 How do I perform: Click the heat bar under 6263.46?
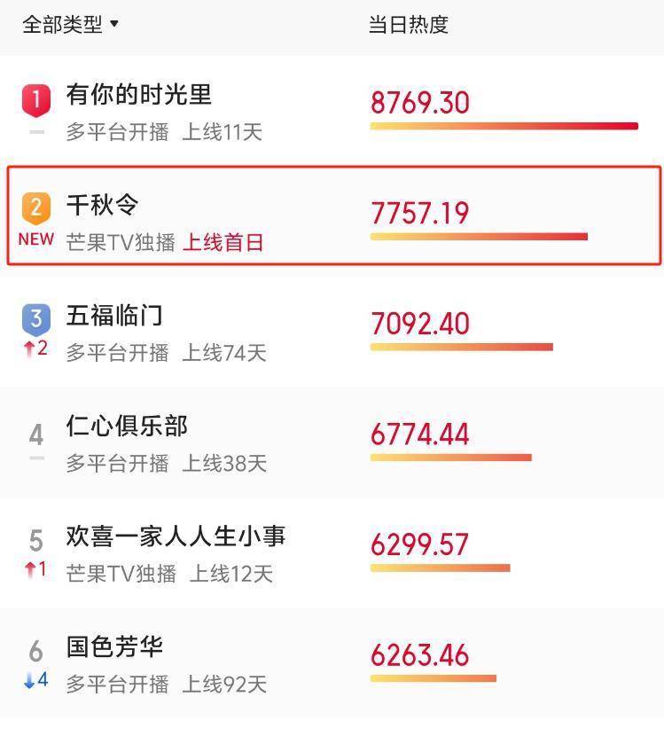pos(433,678)
